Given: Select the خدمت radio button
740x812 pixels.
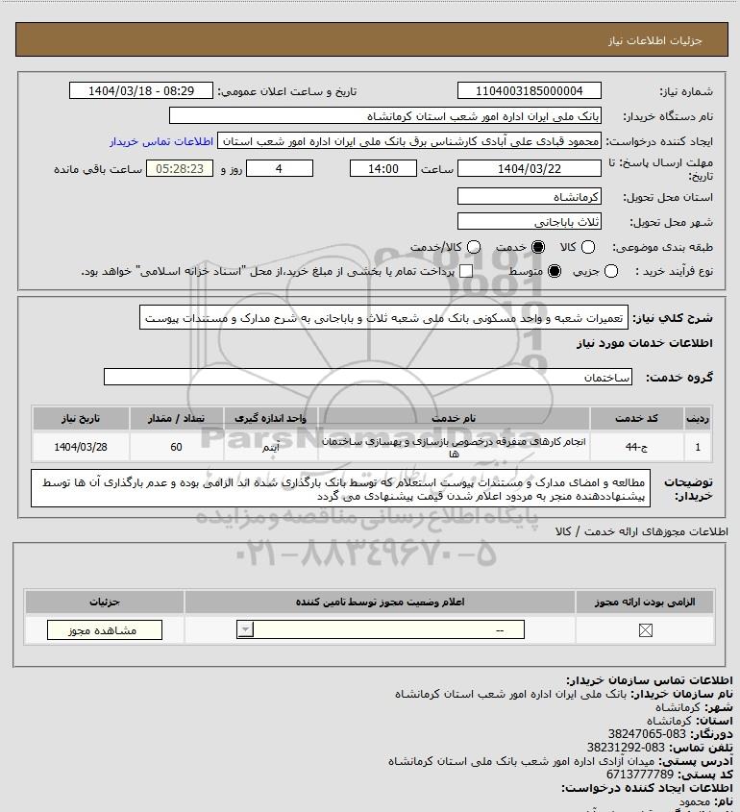Looking at the screenshot, I should [x=538, y=248].
